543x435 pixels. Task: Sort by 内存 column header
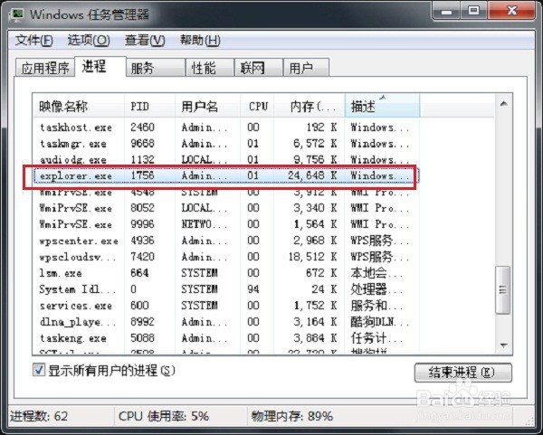[310, 106]
